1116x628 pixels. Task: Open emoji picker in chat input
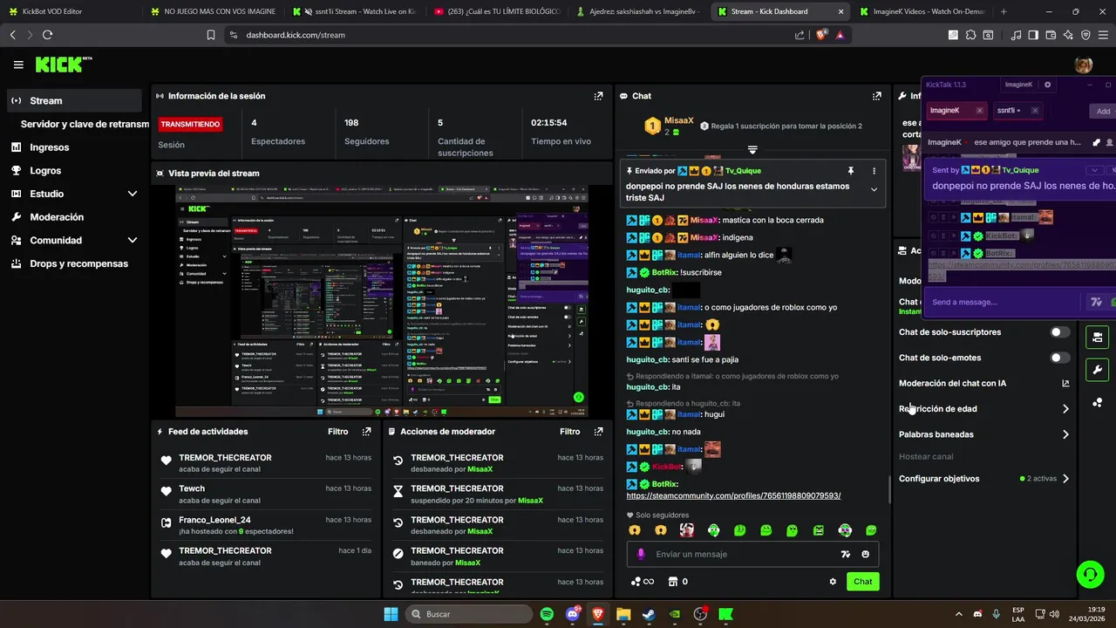coord(865,554)
